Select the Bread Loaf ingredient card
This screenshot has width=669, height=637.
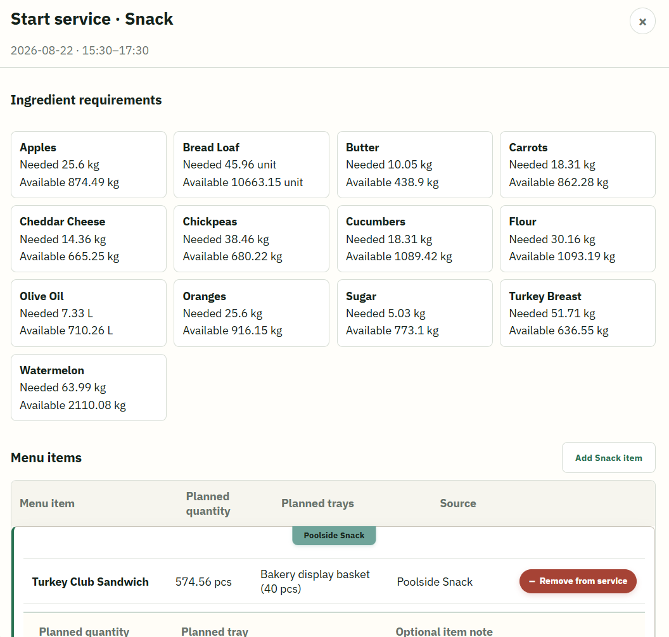tap(252, 165)
